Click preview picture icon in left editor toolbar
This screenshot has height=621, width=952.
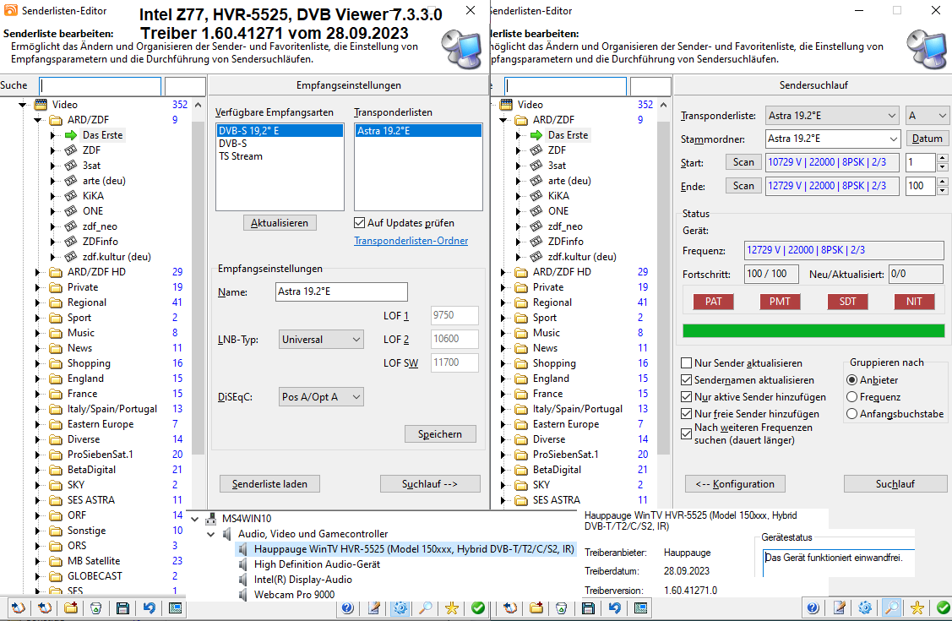(x=176, y=607)
